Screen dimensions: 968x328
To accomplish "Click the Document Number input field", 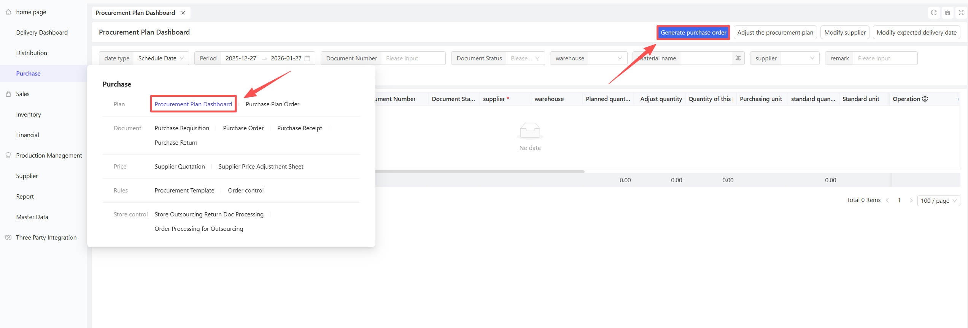I will click(x=413, y=58).
